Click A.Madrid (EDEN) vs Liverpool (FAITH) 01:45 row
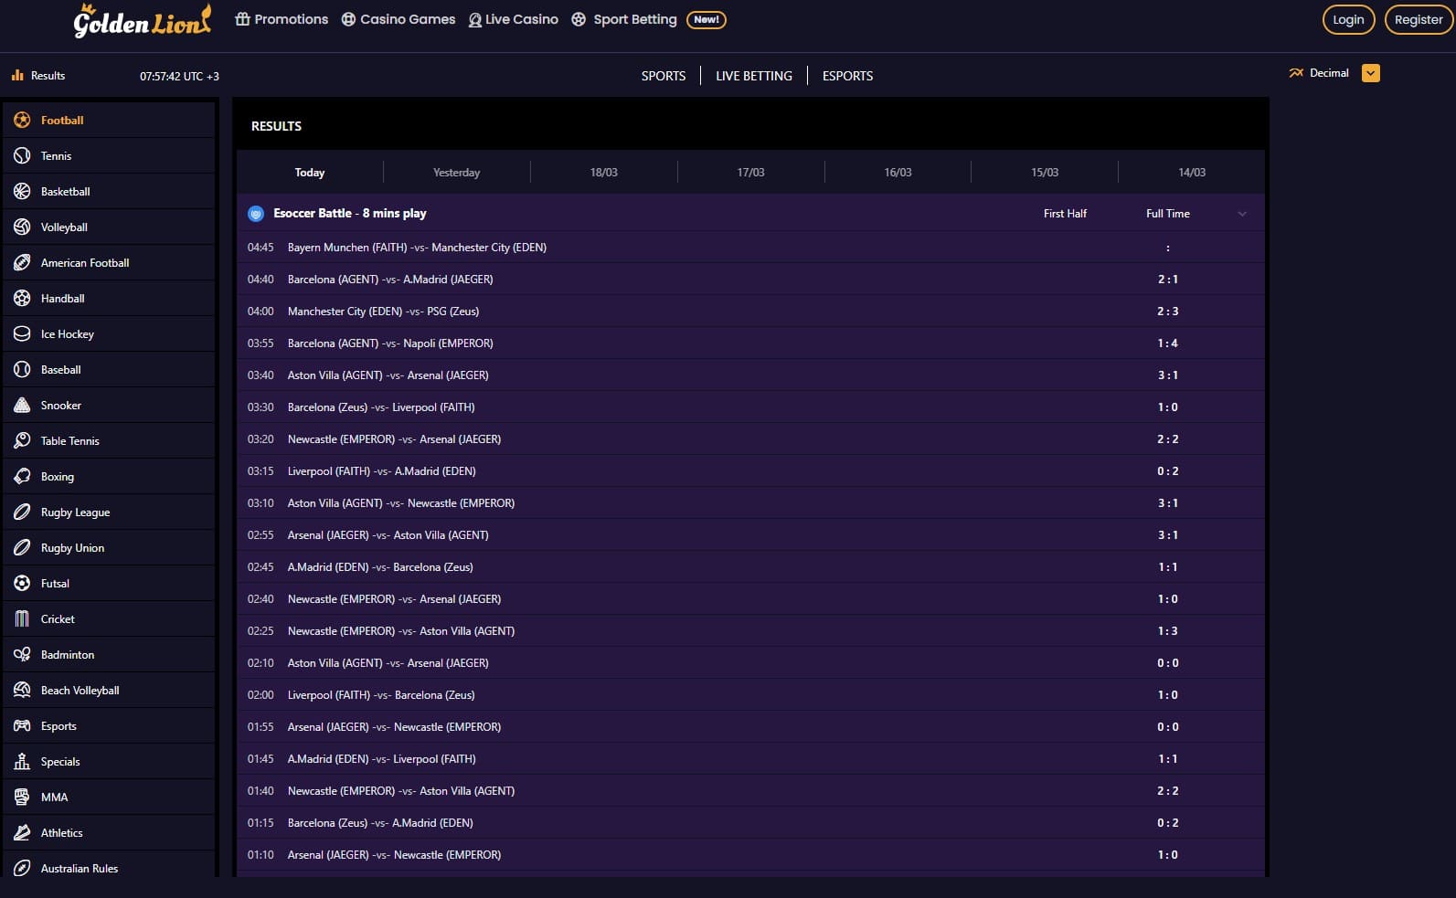Image resolution: width=1456 pixels, height=898 pixels. pos(750,759)
